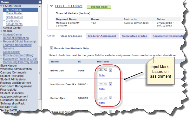
Task: Open Student Center link
Action: [x=12, y=35]
